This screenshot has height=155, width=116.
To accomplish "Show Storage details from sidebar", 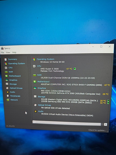I will pyautogui.click(x=13, y=84).
